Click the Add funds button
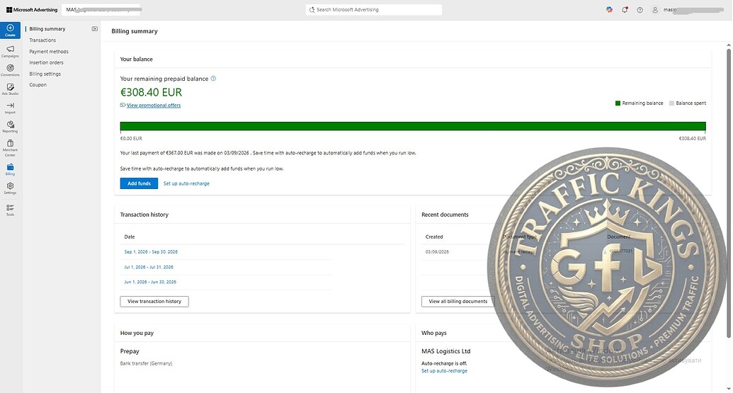This screenshot has width=733, height=393. 139,183
